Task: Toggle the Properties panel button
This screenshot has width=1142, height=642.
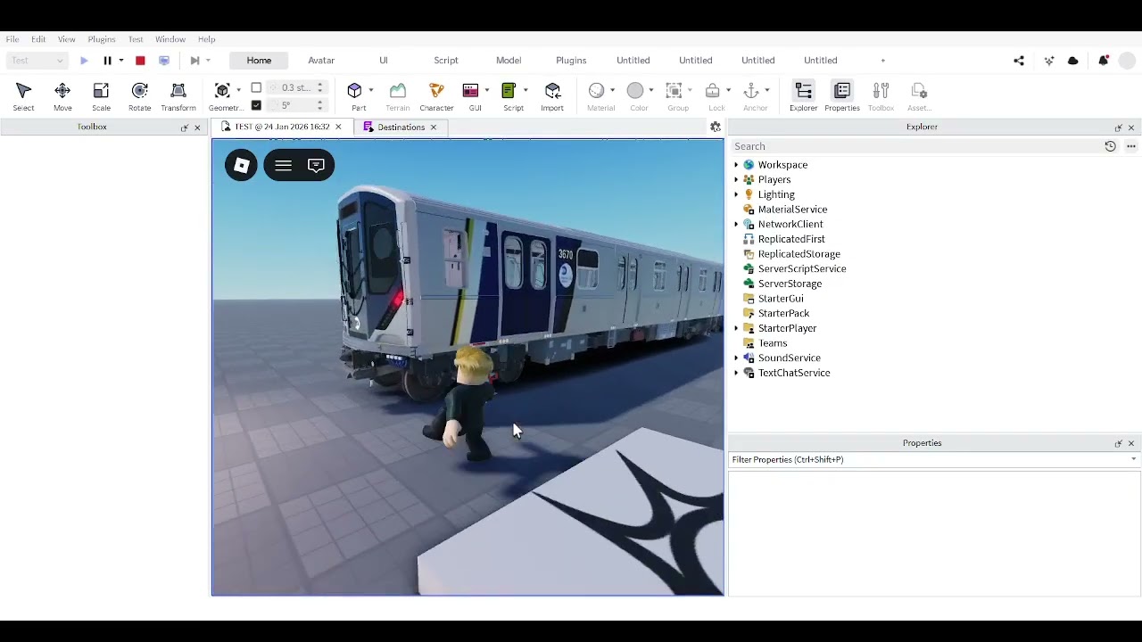Action: (841, 96)
